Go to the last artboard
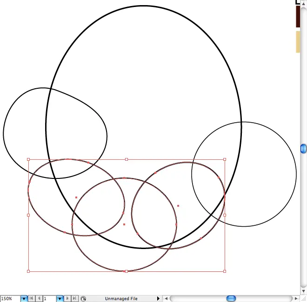Screen dimensions: 307x302 coord(75,298)
